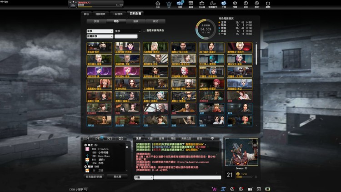Click the checklist icon in bottom bar

point(250,189)
